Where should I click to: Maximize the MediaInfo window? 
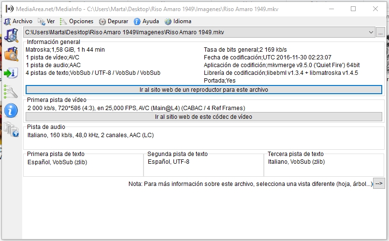point(353,9)
